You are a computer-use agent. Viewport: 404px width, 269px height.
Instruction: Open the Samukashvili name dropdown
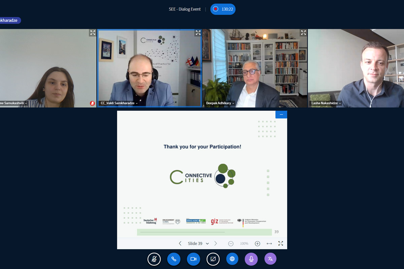[13, 103]
